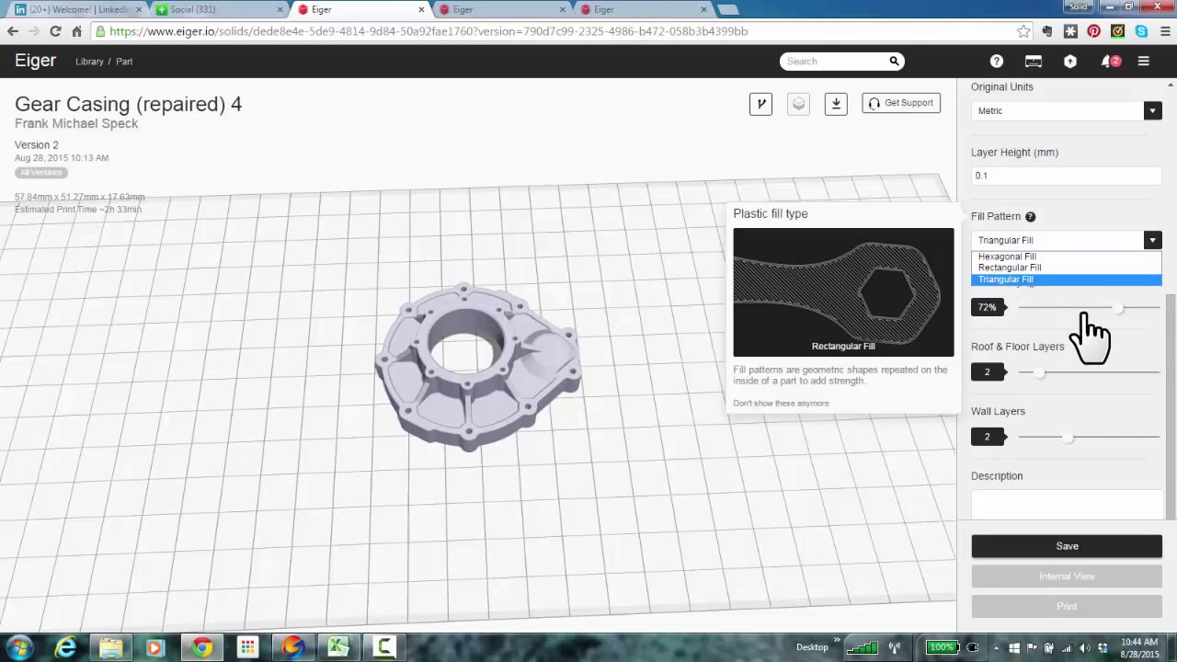Click the settings panel vertical scrollbar
Viewport: 1177px width, 662px height.
pyautogui.click(x=1171, y=405)
